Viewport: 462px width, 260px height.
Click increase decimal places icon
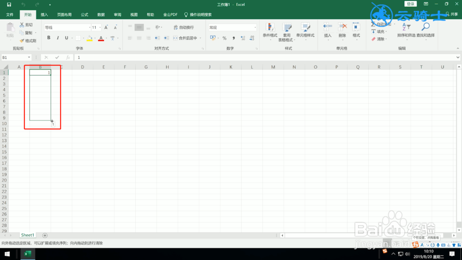[243, 38]
